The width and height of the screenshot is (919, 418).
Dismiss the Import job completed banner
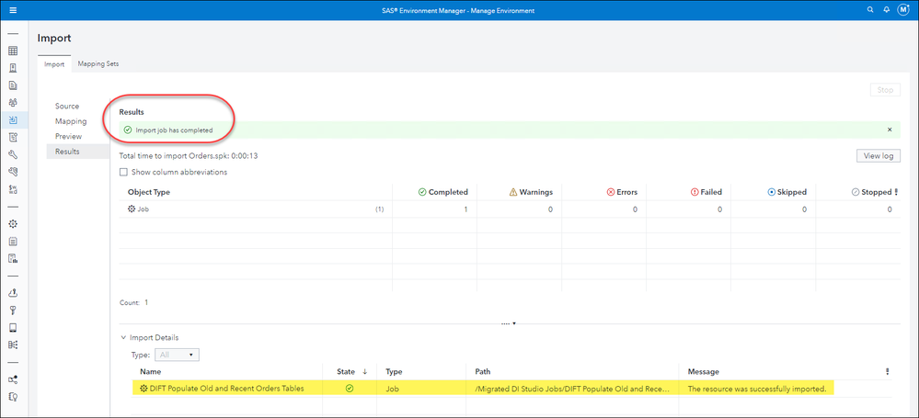pyautogui.click(x=890, y=130)
